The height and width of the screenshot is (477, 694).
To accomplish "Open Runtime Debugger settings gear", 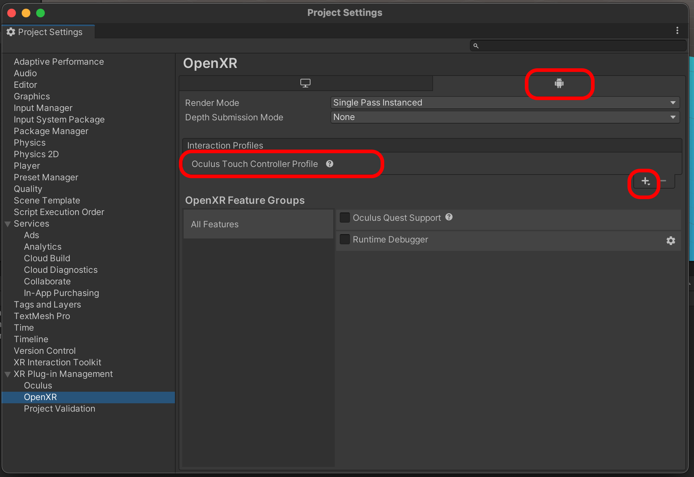I will pos(671,241).
